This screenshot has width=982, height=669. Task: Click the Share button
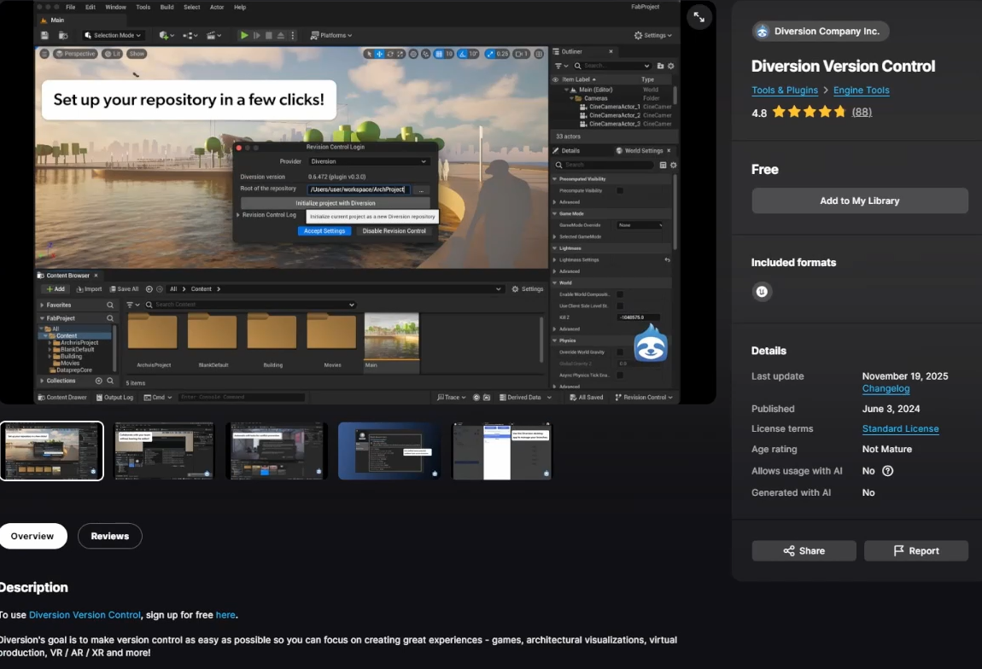click(804, 551)
